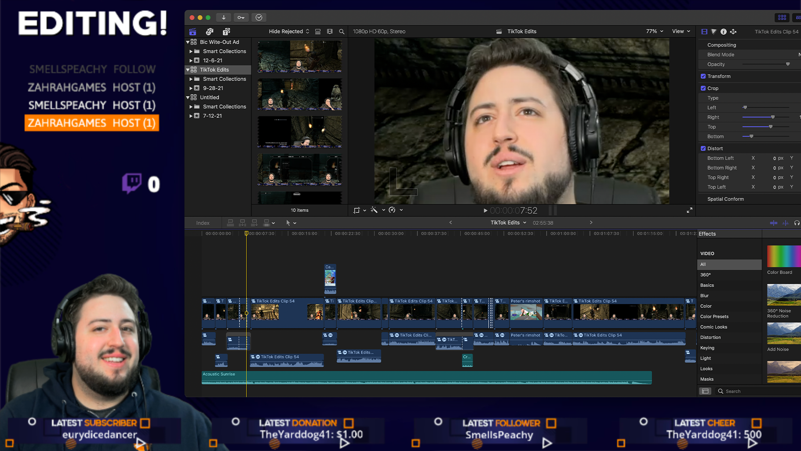Click the search icon in the browser
This screenshot has width=801, height=451.
point(342,31)
